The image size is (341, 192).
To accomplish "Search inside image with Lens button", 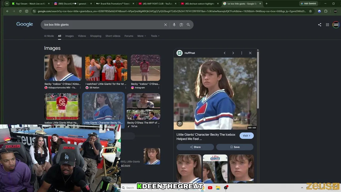I will pyautogui.click(x=180, y=124).
